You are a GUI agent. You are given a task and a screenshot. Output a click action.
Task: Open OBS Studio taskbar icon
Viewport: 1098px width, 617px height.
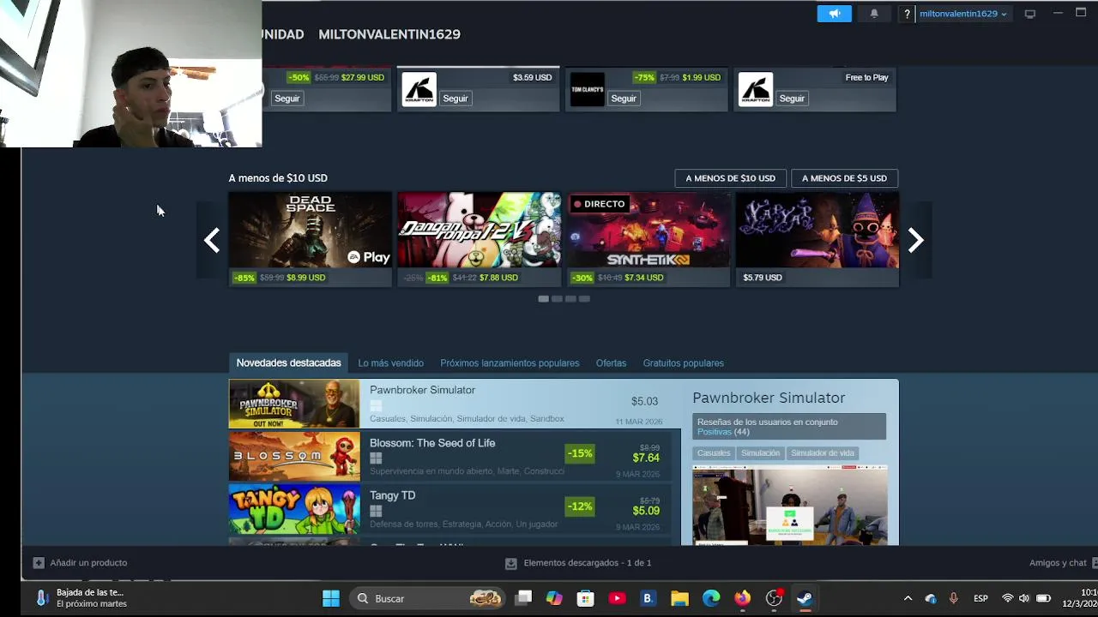[774, 599]
